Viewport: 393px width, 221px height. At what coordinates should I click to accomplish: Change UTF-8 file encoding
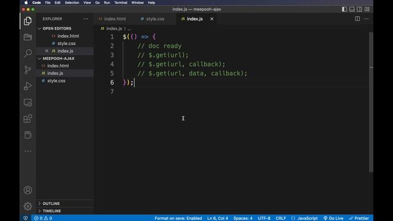coord(264,219)
